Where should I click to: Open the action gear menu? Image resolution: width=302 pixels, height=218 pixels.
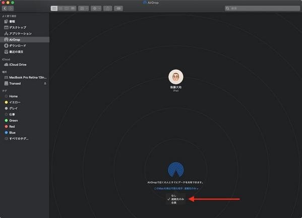coord(96,8)
